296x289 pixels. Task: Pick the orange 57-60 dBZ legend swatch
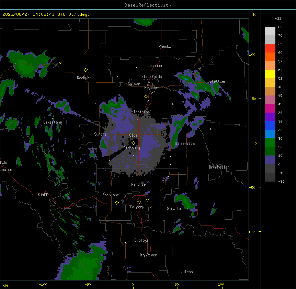[x=270, y=57]
